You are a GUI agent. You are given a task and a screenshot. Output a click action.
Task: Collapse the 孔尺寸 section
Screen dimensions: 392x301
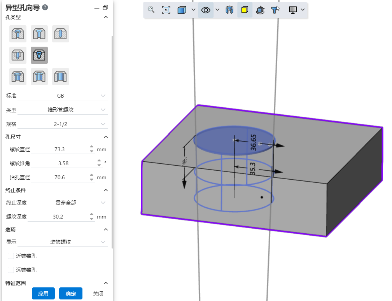(x=106, y=137)
